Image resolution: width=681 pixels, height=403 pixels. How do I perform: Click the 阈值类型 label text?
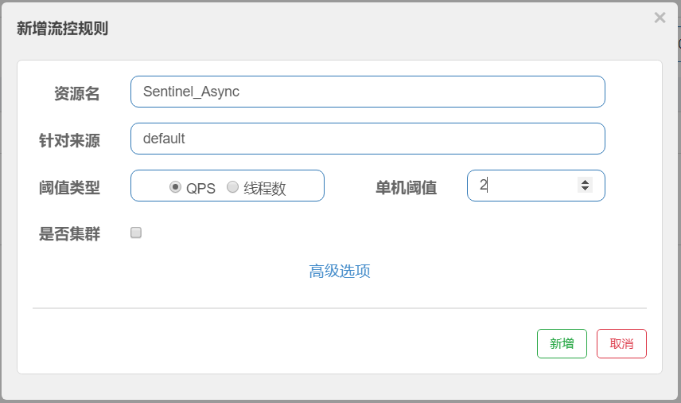[69, 188]
